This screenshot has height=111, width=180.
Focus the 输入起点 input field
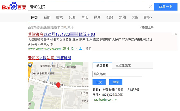tap(117, 74)
